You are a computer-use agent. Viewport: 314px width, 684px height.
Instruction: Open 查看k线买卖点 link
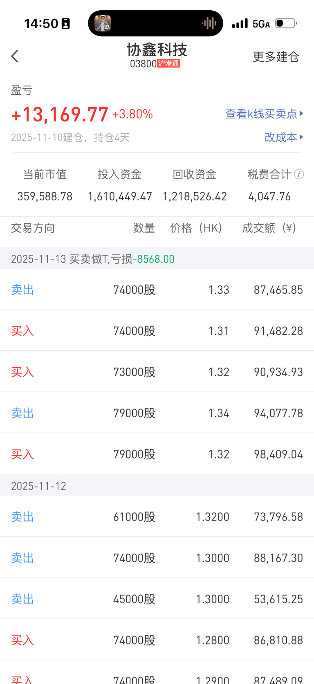pos(265,114)
